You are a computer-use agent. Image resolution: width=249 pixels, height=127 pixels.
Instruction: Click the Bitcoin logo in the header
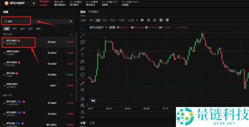click(x=7, y=3)
